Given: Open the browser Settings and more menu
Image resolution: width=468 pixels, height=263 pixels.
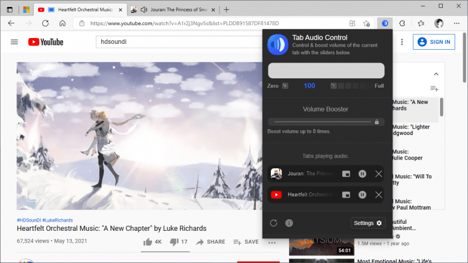Looking at the screenshot, I should tap(457, 23).
